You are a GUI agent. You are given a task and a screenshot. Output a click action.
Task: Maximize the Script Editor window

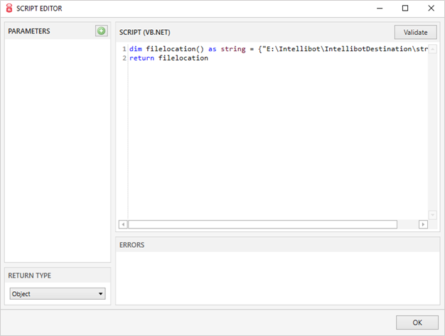pos(405,9)
